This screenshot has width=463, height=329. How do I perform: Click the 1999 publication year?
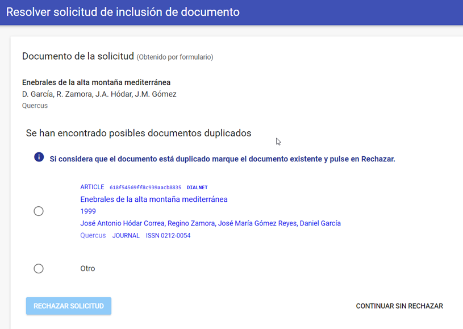pos(88,211)
